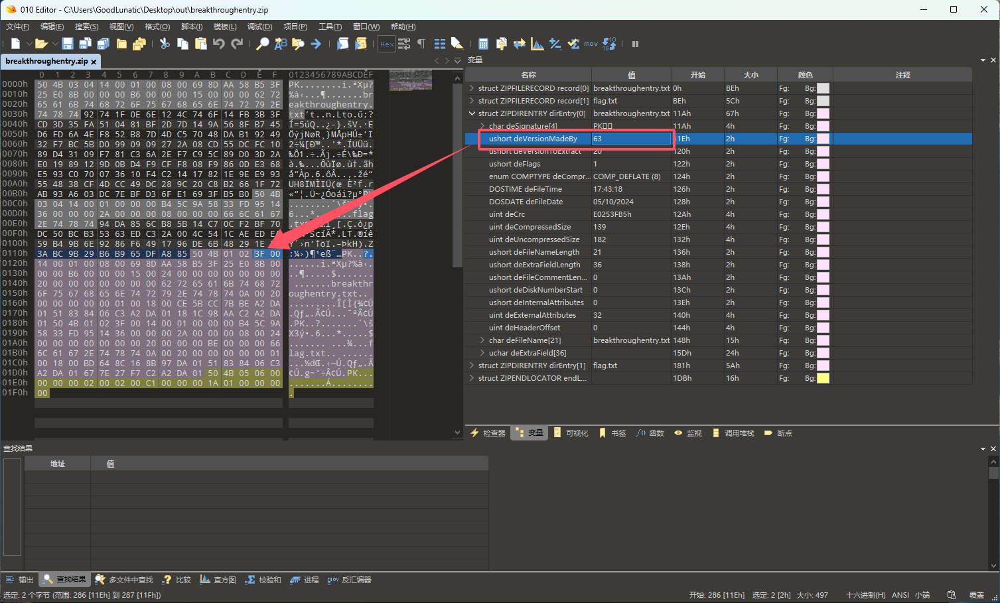Open the base converter 10/16 icon
This screenshot has height=603, width=1000.
pyautogui.click(x=609, y=44)
